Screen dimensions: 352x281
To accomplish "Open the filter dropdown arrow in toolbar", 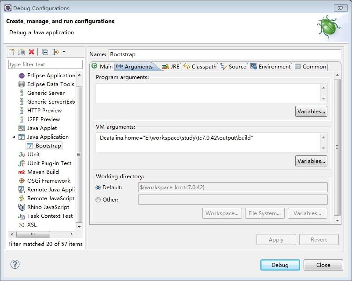I will (64, 52).
